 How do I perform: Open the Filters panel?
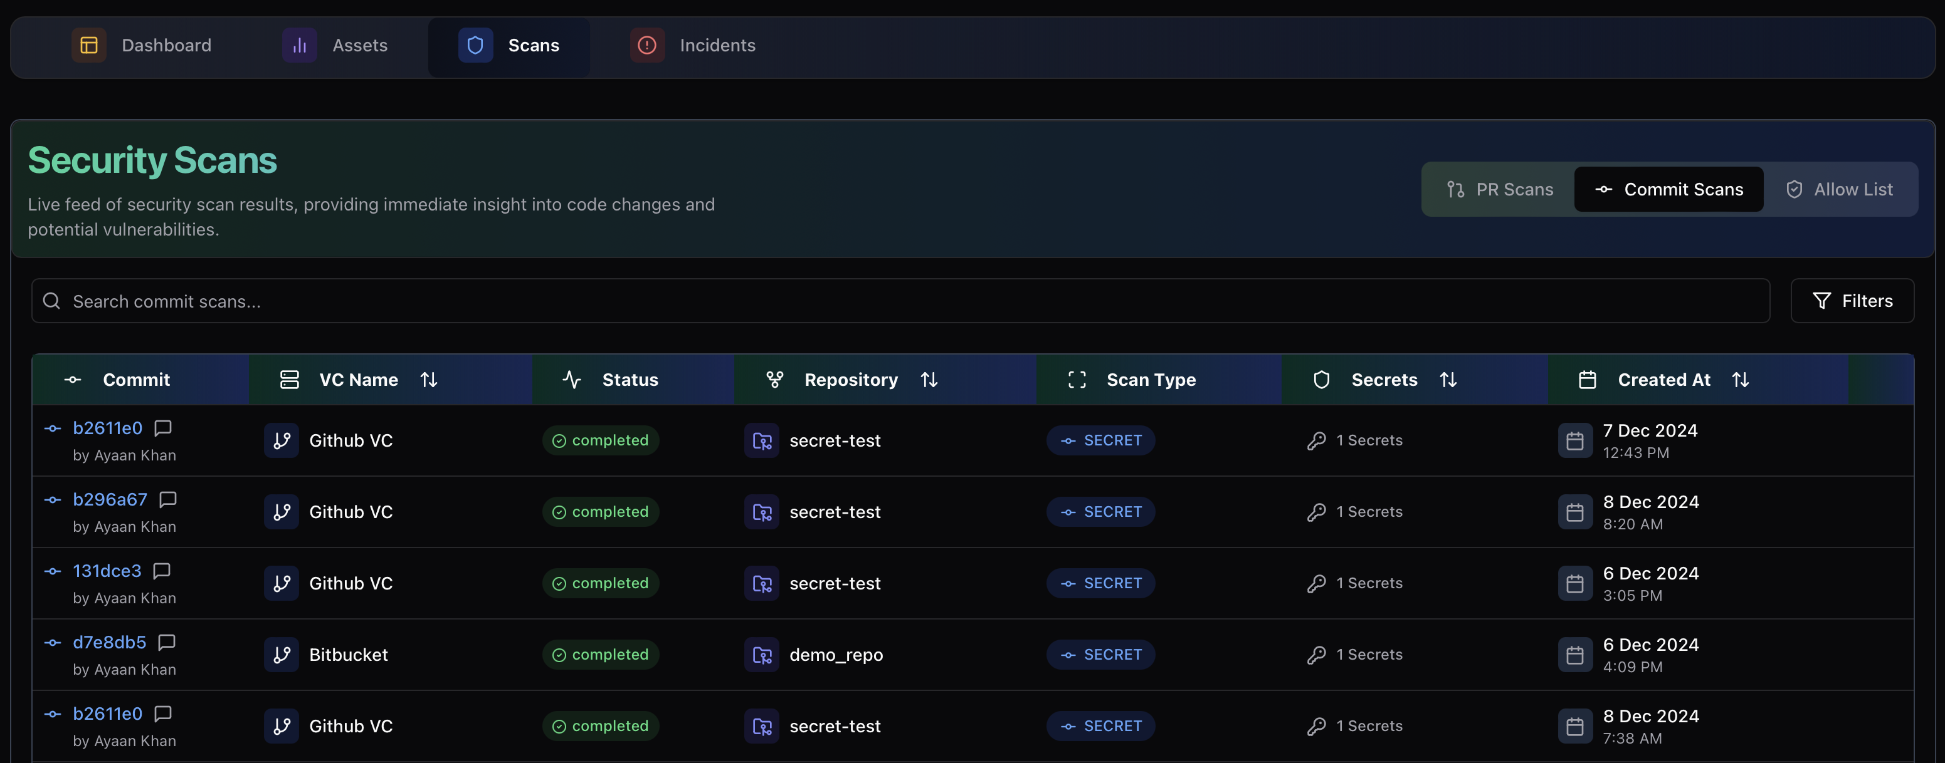coord(1852,301)
